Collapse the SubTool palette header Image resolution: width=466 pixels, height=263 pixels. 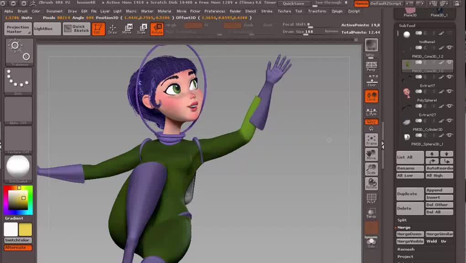coord(407,26)
